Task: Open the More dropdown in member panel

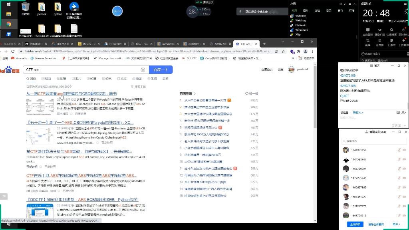Action: (397, 224)
